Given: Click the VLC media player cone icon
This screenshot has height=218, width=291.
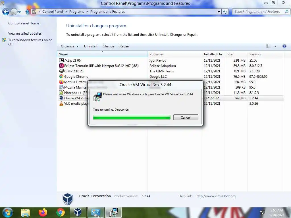Looking at the screenshot, I should click(x=61, y=103).
